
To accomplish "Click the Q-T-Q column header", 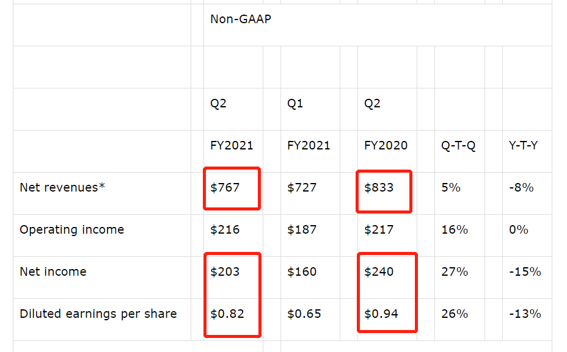I will click(x=458, y=146).
